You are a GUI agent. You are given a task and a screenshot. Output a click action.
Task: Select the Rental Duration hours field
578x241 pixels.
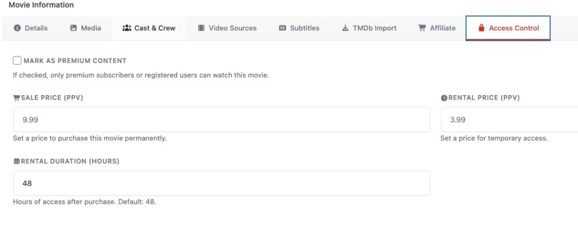[221, 183]
